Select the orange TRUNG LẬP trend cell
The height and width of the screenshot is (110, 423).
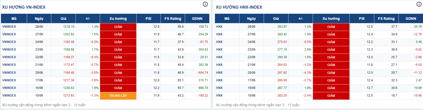coord(118,96)
